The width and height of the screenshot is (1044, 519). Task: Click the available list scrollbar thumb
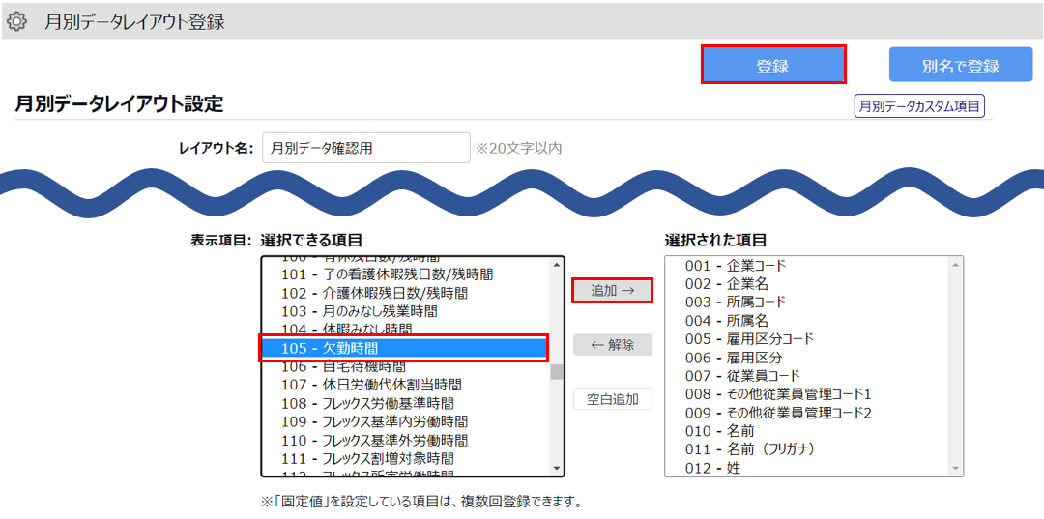556,371
